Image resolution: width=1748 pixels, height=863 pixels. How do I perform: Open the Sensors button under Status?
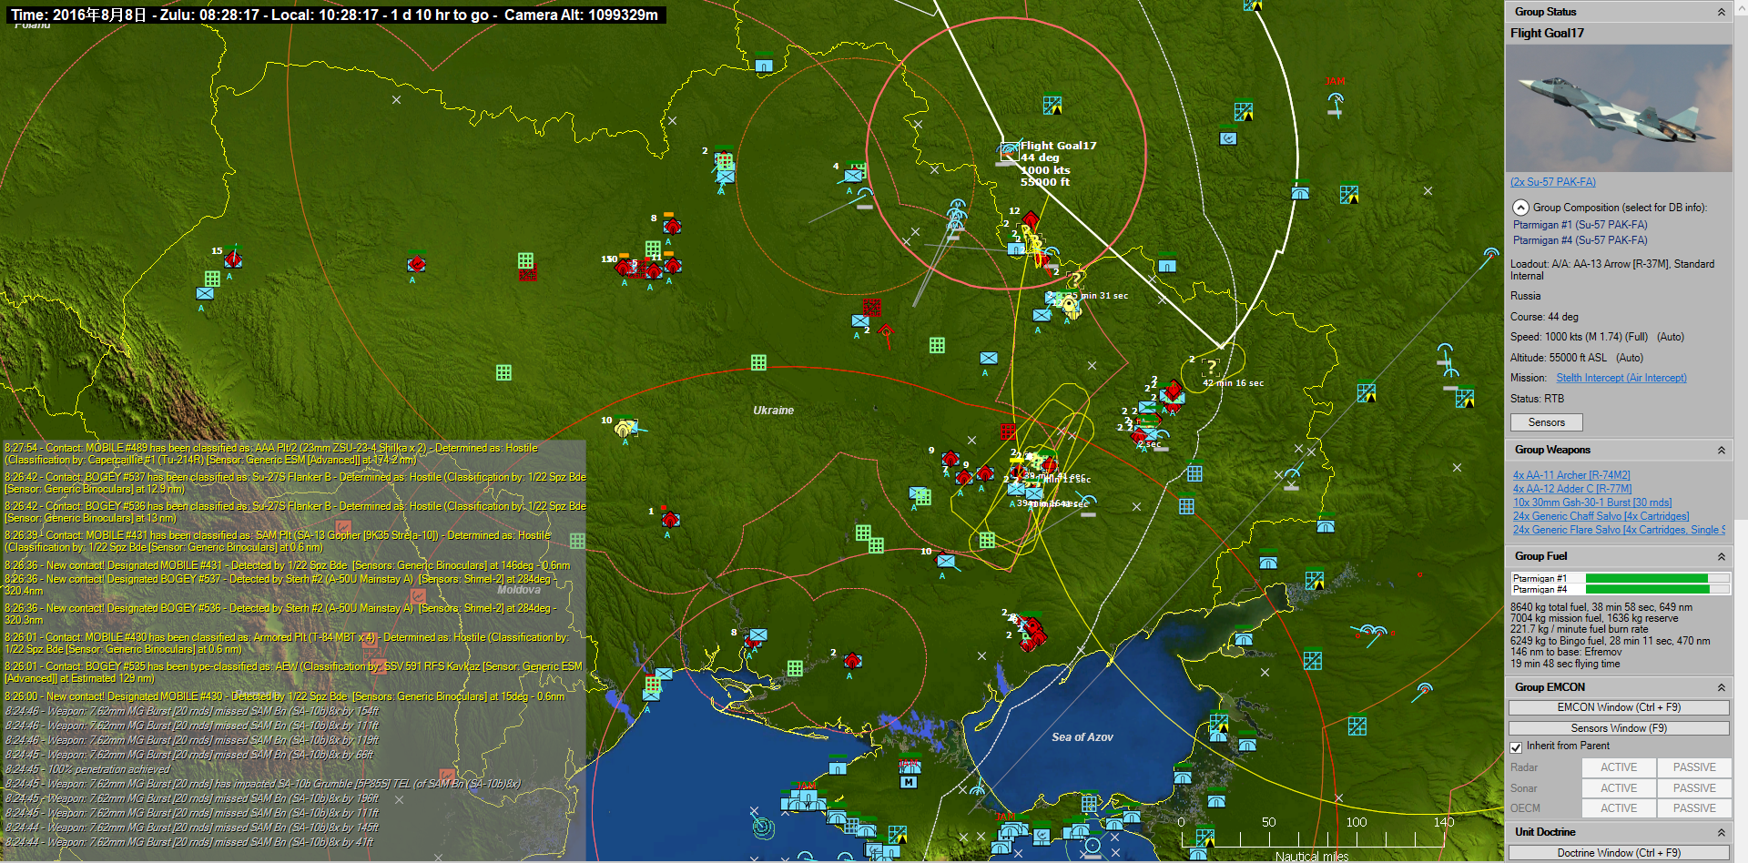point(1547,422)
